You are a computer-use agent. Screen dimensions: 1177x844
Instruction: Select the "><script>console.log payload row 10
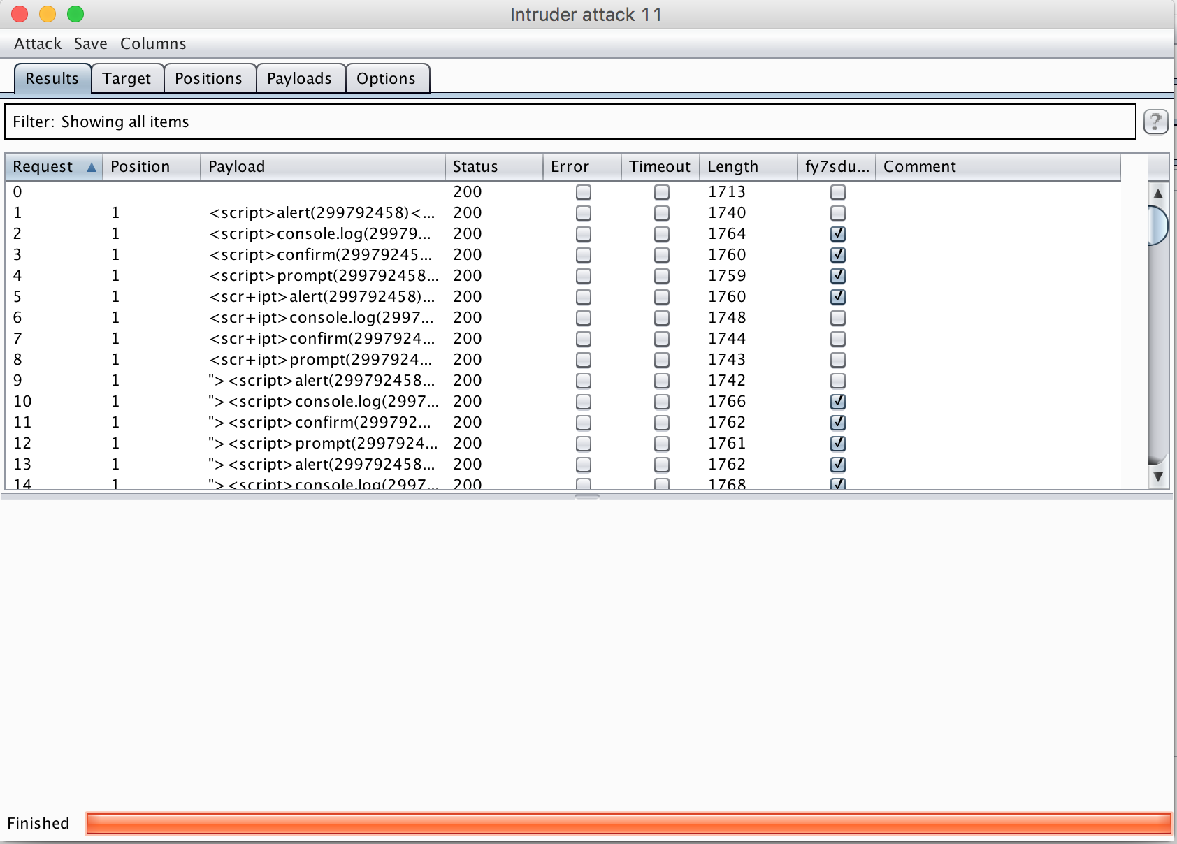coord(324,402)
